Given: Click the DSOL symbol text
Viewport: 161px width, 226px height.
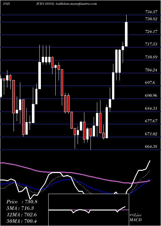Looking at the screenshot, I should tap(50, 4).
